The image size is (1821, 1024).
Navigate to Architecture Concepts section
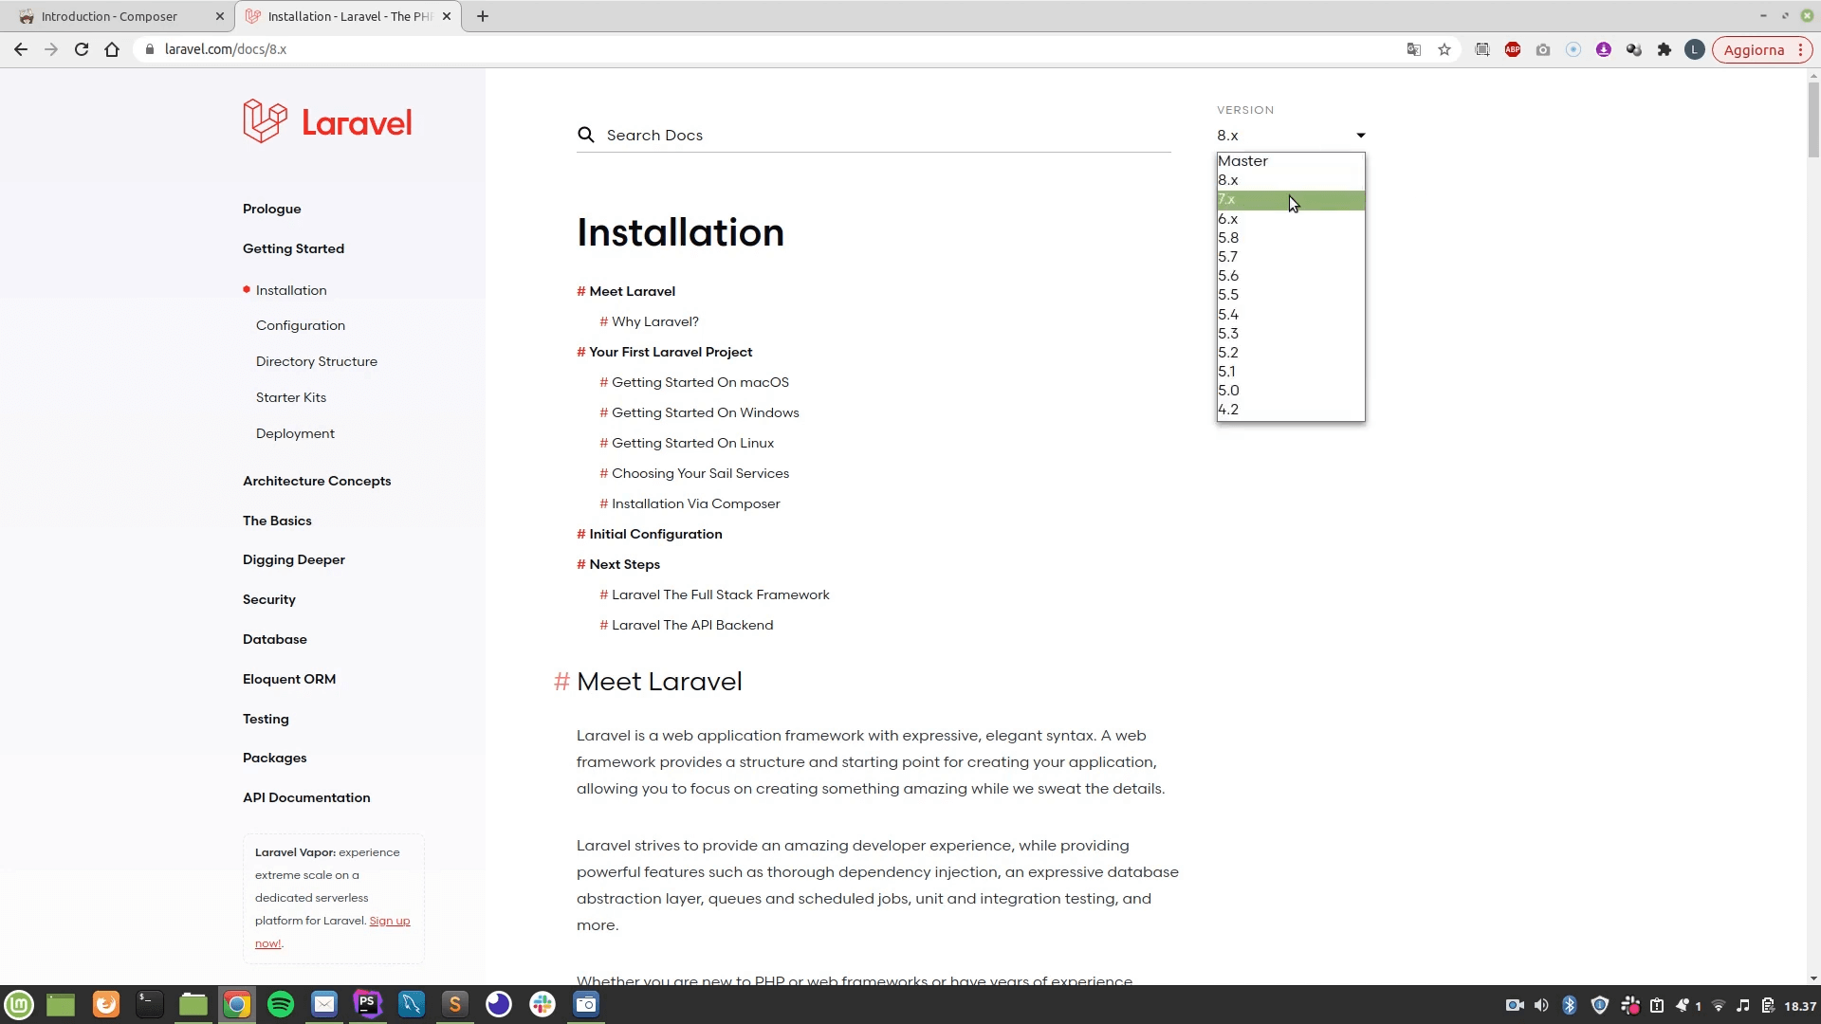tap(319, 480)
